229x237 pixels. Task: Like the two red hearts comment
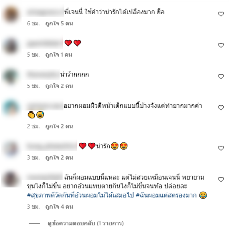[x=221, y=45]
